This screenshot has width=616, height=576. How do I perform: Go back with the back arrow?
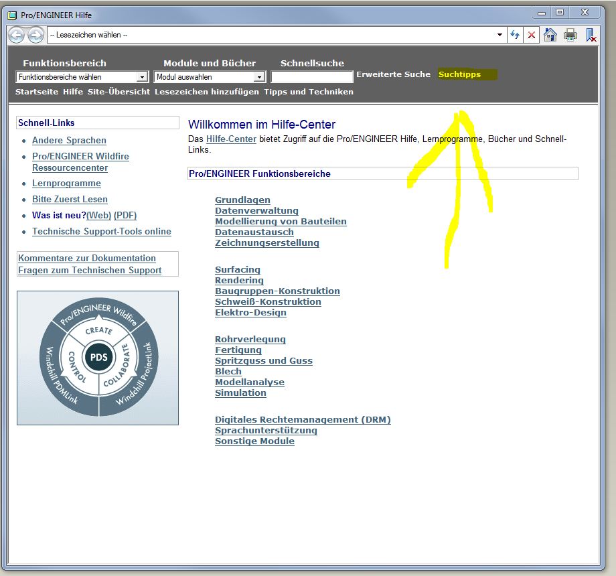point(17,35)
